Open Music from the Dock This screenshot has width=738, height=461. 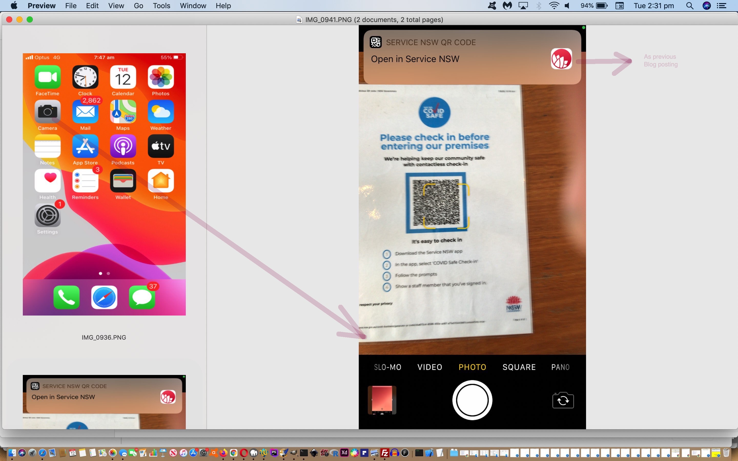pos(183,453)
